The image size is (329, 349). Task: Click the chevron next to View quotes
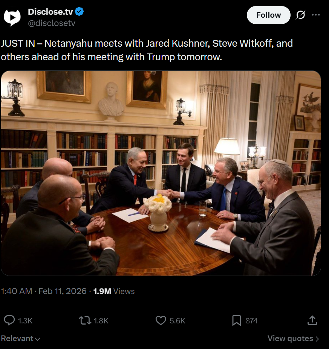click(317, 339)
